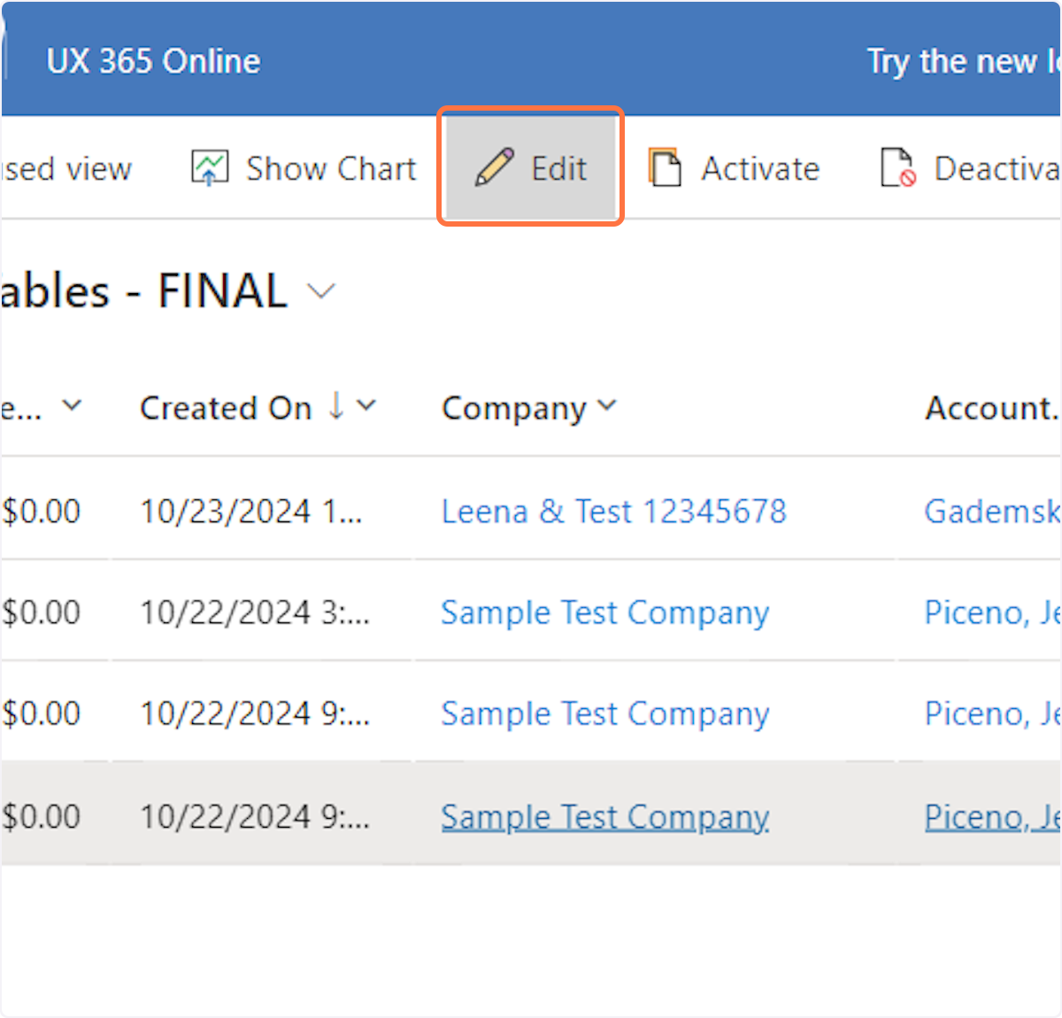Click the Show Chart icon
This screenshot has height=1018, width=1062.
click(x=210, y=167)
